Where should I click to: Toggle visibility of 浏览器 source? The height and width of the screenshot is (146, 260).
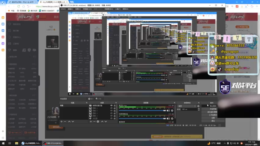pyautogui.click(x=111, y=118)
